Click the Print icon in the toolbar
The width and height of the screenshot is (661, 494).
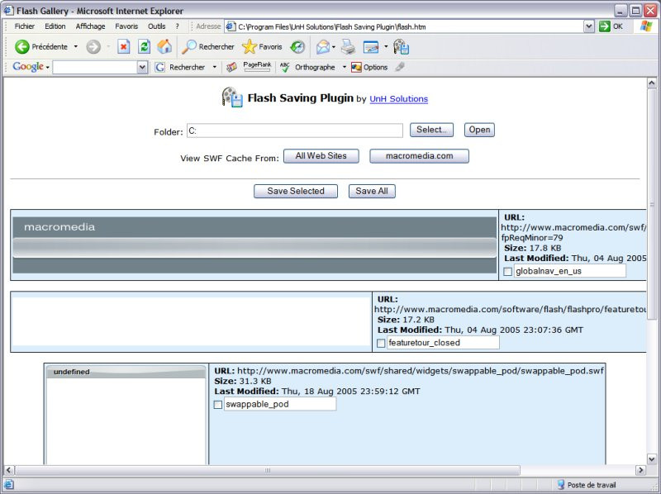[x=348, y=47]
